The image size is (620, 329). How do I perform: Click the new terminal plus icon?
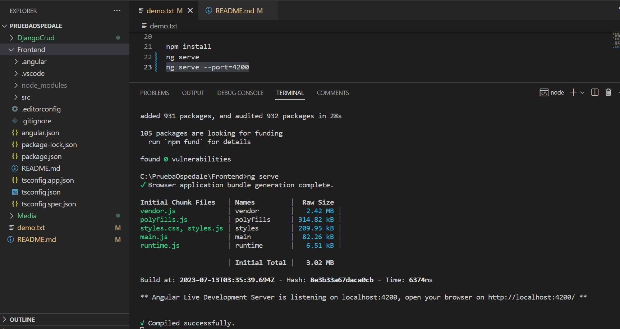[573, 92]
